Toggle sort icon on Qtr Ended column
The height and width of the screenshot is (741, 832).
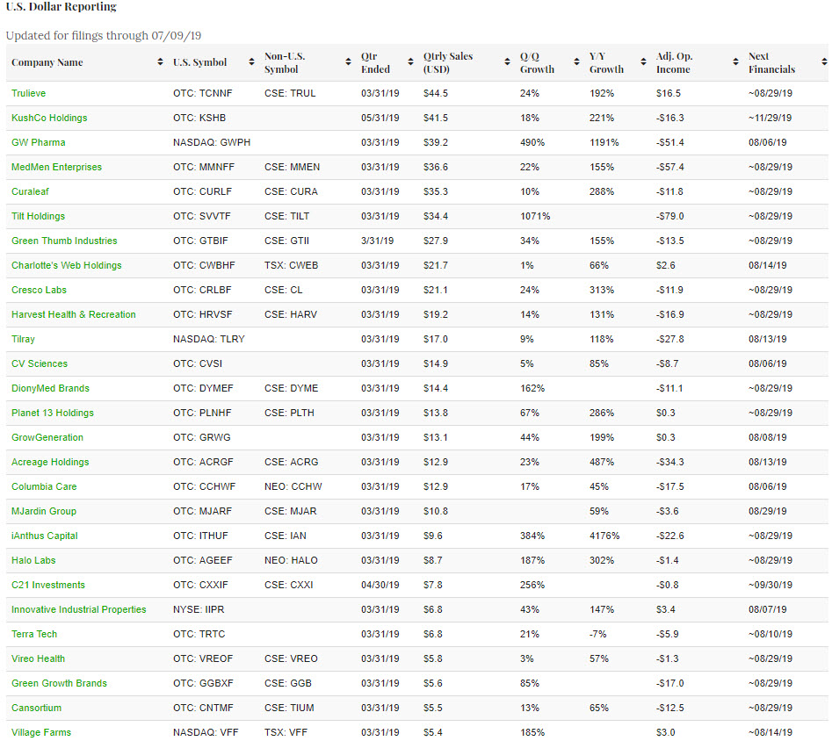(410, 62)
